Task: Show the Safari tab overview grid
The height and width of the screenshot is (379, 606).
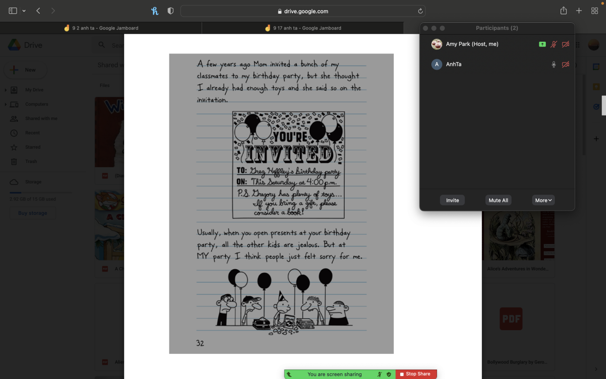Action: tap(595, 11)
